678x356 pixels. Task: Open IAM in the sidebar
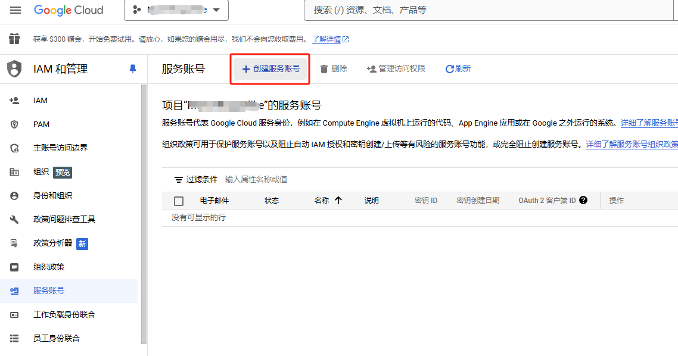tap(69, 100)
